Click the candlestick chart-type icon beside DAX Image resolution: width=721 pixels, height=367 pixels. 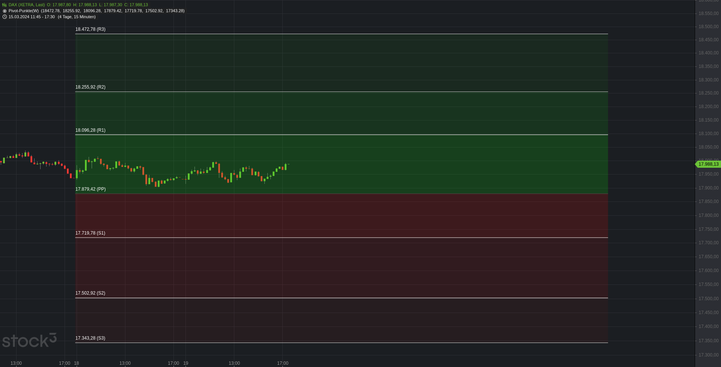click(x=5, y=5)
